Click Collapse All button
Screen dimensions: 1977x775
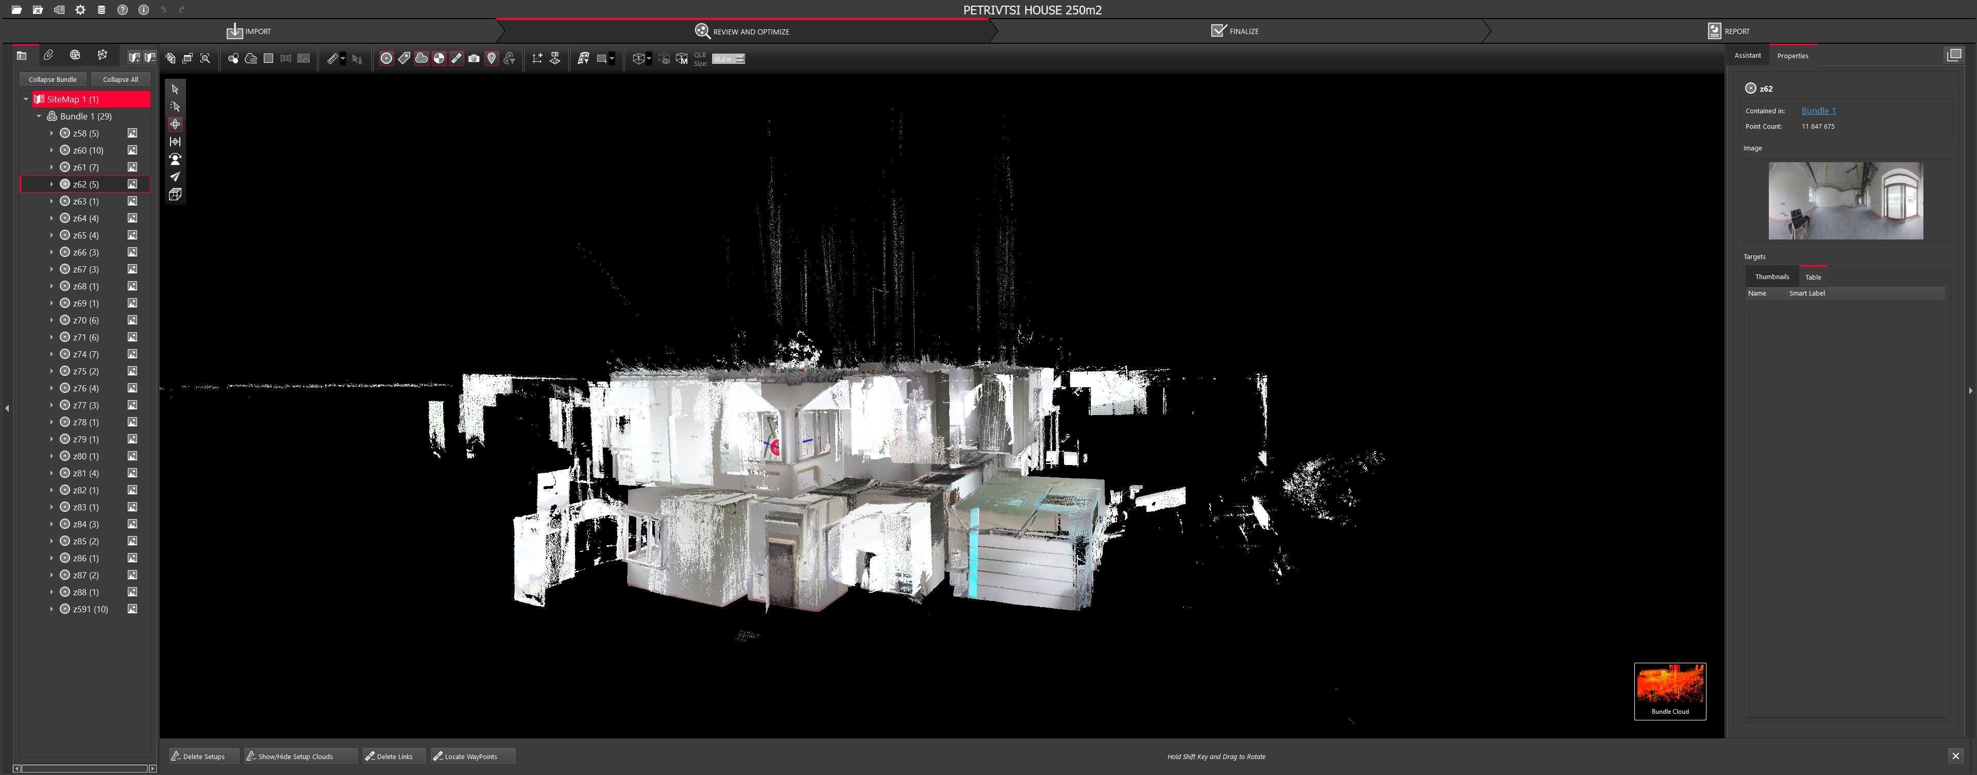click(x=121, y=79)
